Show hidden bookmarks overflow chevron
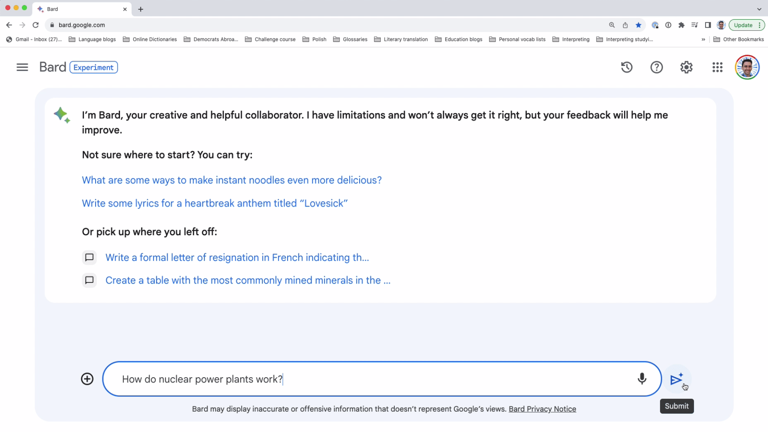The width and height of the screenshot is (768, 432). [703, 39]
